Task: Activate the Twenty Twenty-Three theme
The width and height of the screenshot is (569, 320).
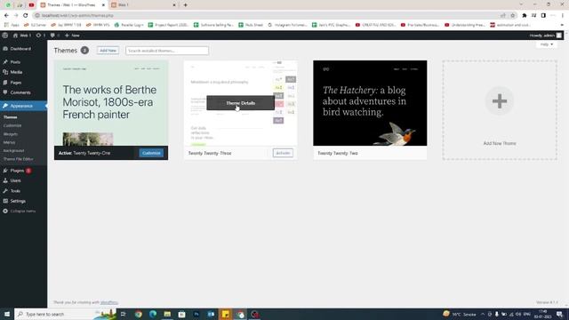Action: pos(283,153)
